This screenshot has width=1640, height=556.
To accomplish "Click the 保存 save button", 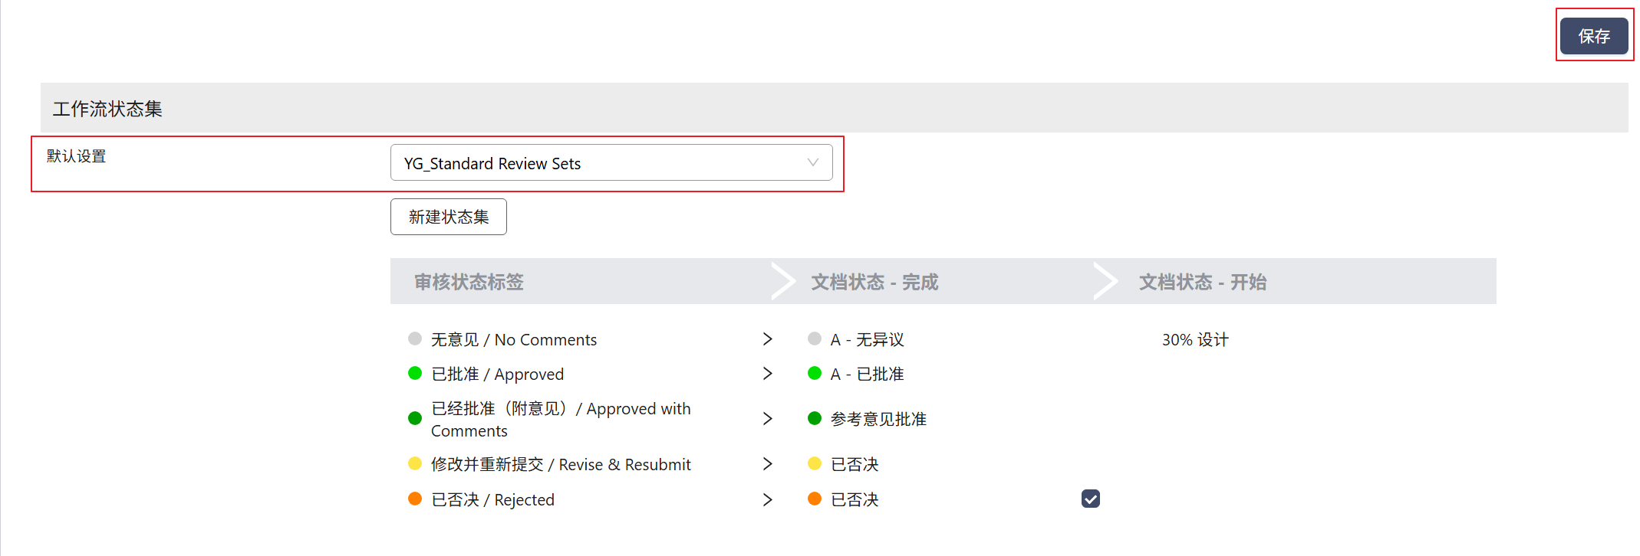I will [x=1593, y=36].
